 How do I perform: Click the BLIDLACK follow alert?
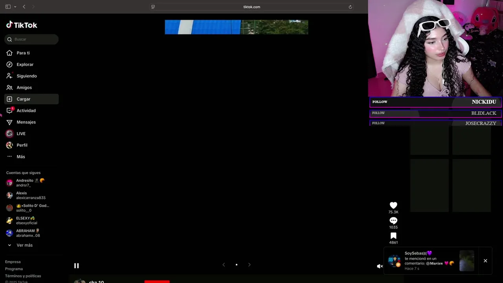coord(435,113)
